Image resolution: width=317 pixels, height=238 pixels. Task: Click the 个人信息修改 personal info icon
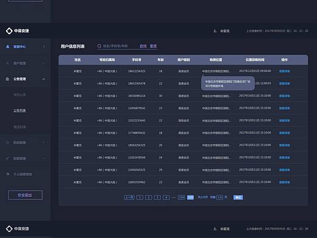tap(8, 174)
